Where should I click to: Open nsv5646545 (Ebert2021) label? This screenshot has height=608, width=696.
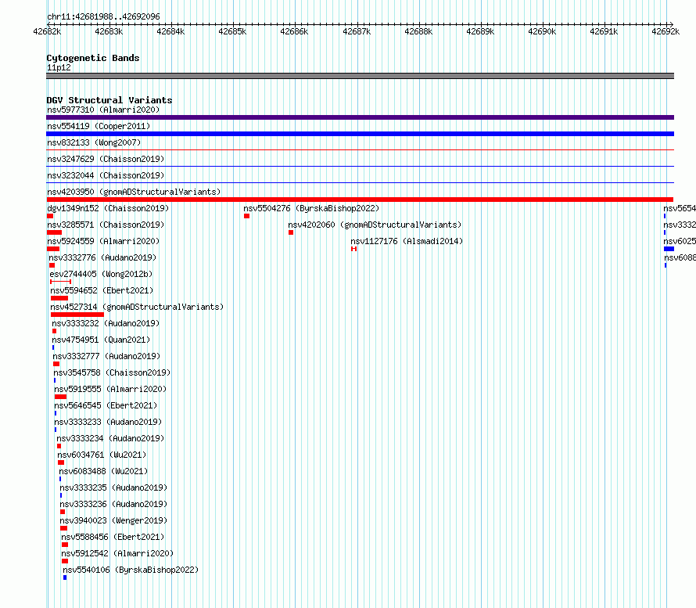pos(106,405)
